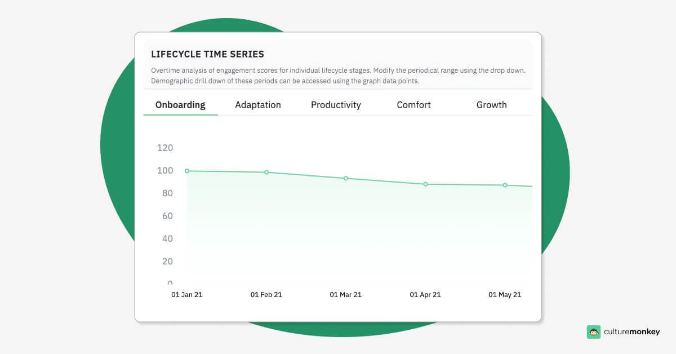Click the overtime analysis description text

click(x=337, y=76)
